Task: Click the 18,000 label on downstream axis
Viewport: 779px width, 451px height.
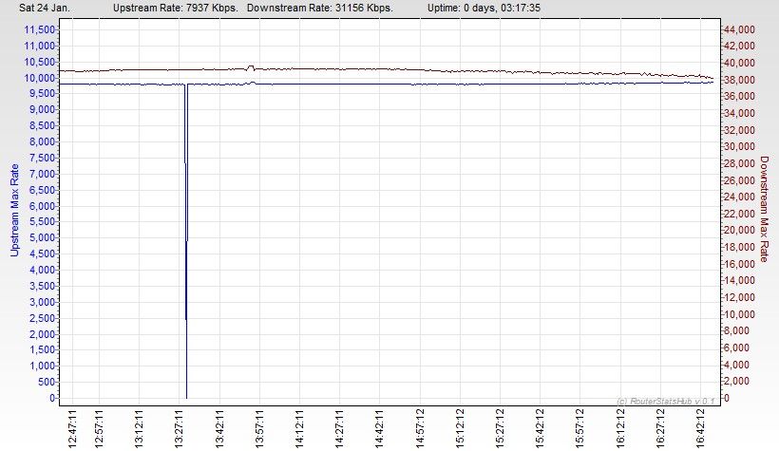Action: pyautogui.click(x=739, y=248)
